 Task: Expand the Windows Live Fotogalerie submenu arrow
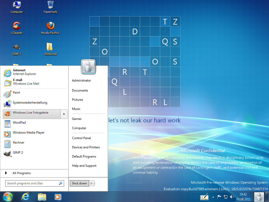pos(64,114)
